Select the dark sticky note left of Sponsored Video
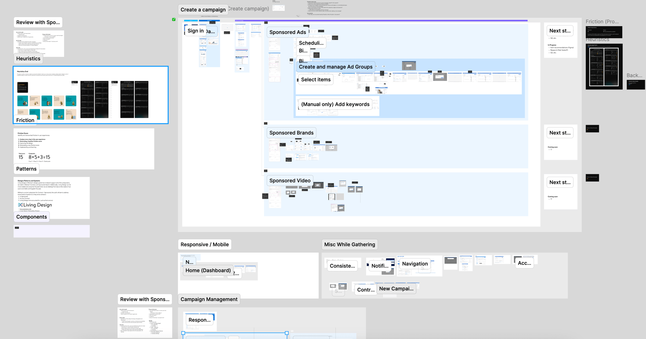The image size is (646, 339). [x=265, y=196]
